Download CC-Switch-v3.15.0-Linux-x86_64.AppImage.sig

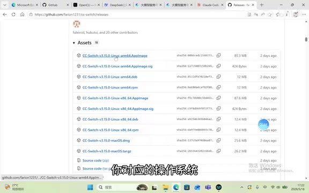pyautogui.click(x=118, y=109)
